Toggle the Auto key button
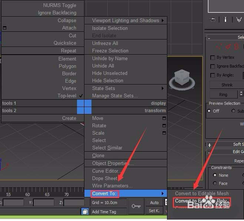This screenshot has height=221, width=244. pyautogui.click(x=154, y=203)
